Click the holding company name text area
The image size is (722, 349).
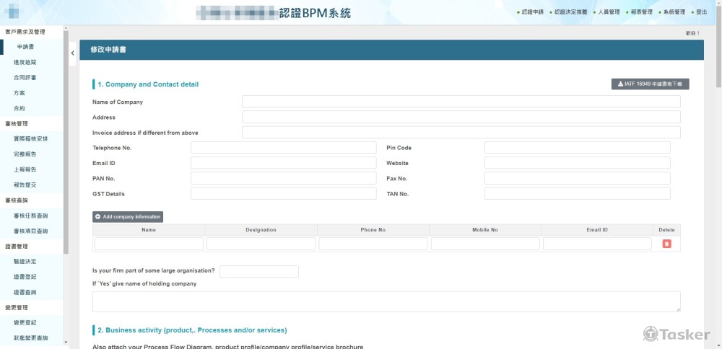pyautogui.click(x=386, y=301)
